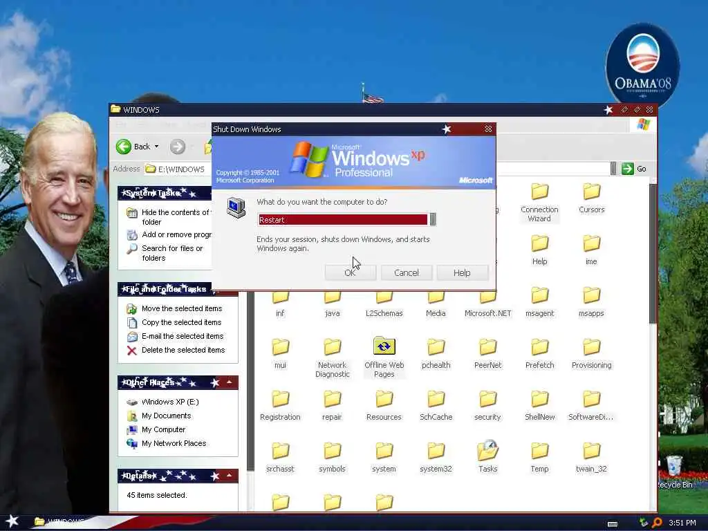Collapse the Other Places panel
The height and width of the screenshot is (531, 708).
click(230, 382)
